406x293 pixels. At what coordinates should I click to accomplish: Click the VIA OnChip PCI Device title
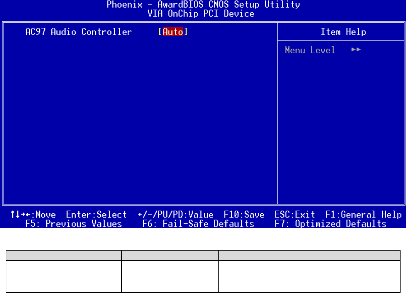point(200,13)
